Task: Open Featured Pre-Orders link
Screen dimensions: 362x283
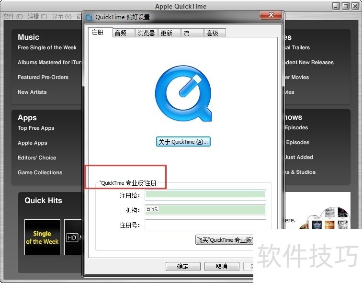Action: (43, 77)
